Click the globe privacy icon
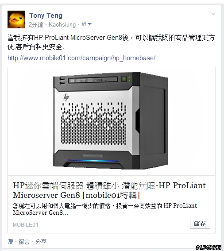 (84, 24)
